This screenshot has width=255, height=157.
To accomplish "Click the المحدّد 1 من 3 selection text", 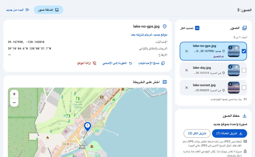I will click(x=240, y=37).
